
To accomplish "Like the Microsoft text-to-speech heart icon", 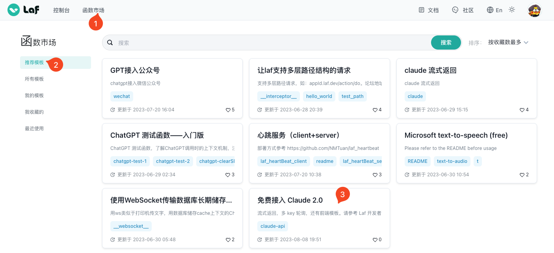I will tap(522, 175).
